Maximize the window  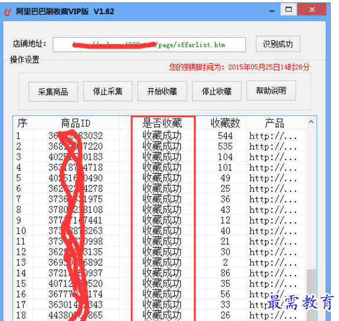[288, 9]
